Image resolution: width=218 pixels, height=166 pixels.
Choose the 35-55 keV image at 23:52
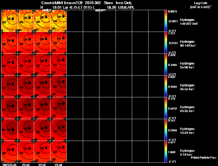coord(42,86)
